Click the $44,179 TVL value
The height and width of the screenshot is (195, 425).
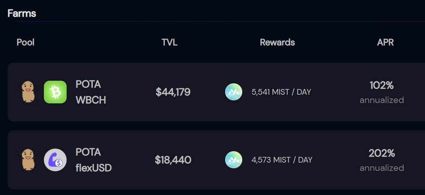173,92
